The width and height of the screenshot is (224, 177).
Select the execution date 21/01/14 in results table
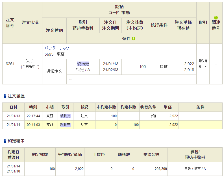pos(14,166)
